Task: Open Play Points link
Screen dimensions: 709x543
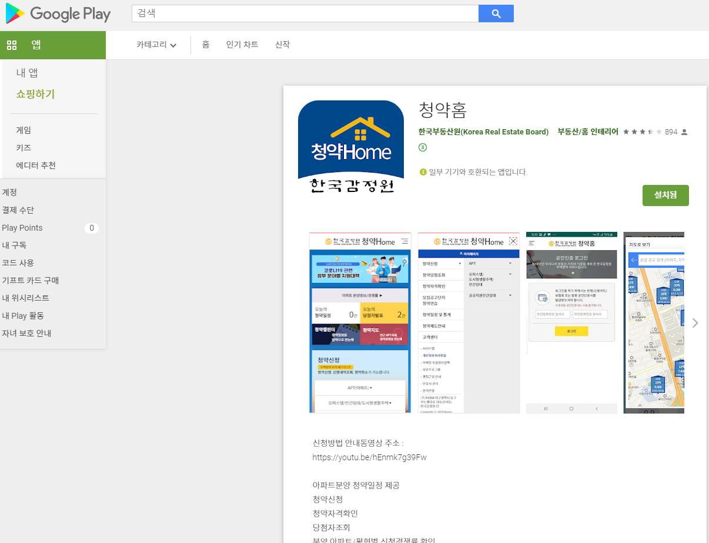Action: [22, 228]
